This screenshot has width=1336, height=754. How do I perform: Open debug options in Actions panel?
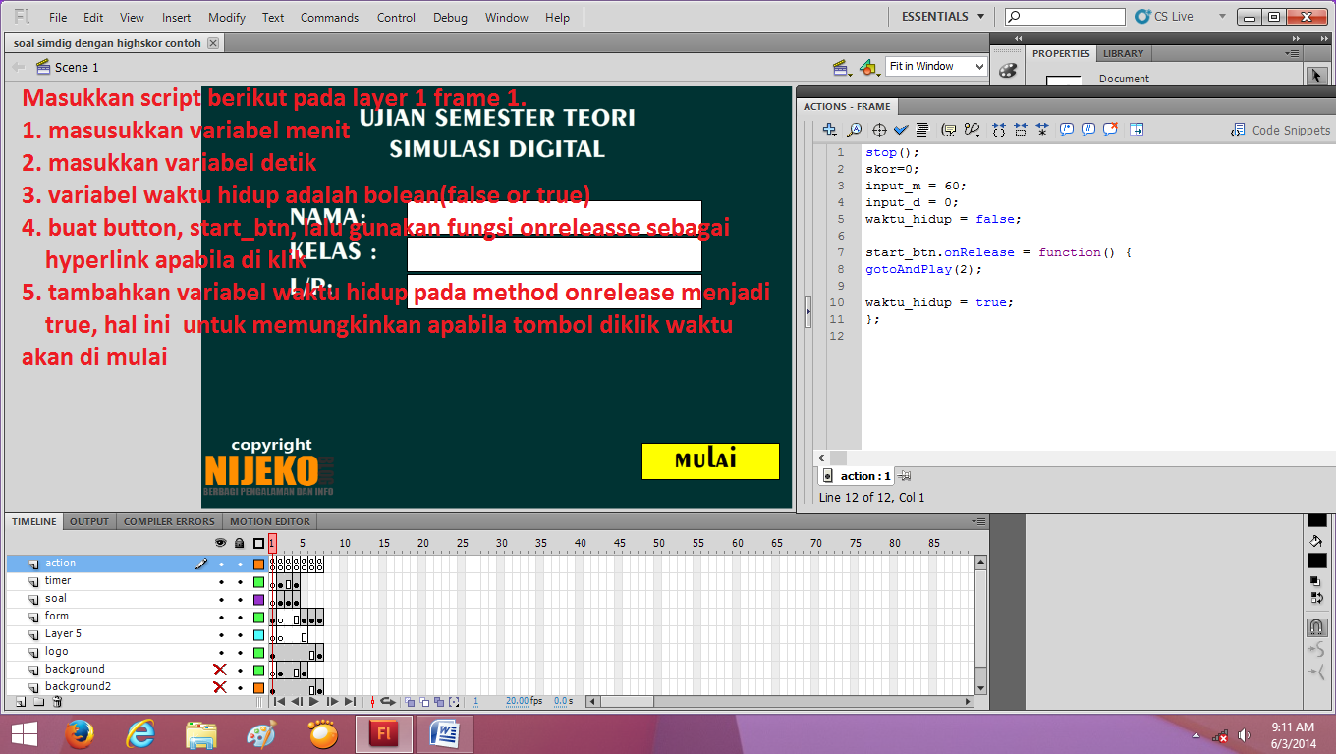click(973, 129)
